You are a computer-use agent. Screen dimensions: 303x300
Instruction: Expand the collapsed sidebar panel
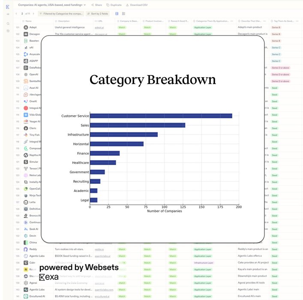point(8,14)
